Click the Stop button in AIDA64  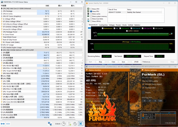click(100, 62)
